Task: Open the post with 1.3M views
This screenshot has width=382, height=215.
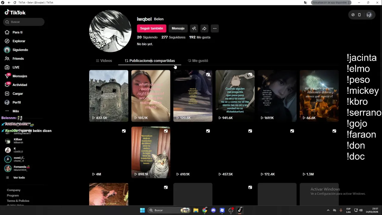Action: tap(319, 152)
